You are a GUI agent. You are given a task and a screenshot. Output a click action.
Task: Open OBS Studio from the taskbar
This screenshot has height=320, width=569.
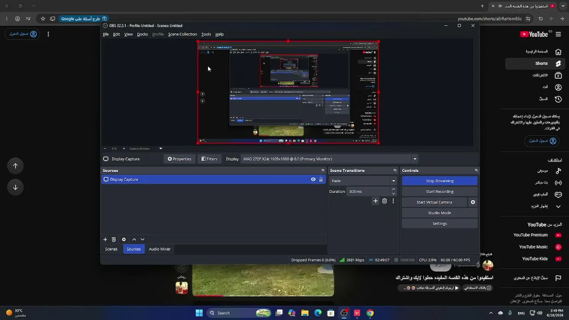coord(344,313)
